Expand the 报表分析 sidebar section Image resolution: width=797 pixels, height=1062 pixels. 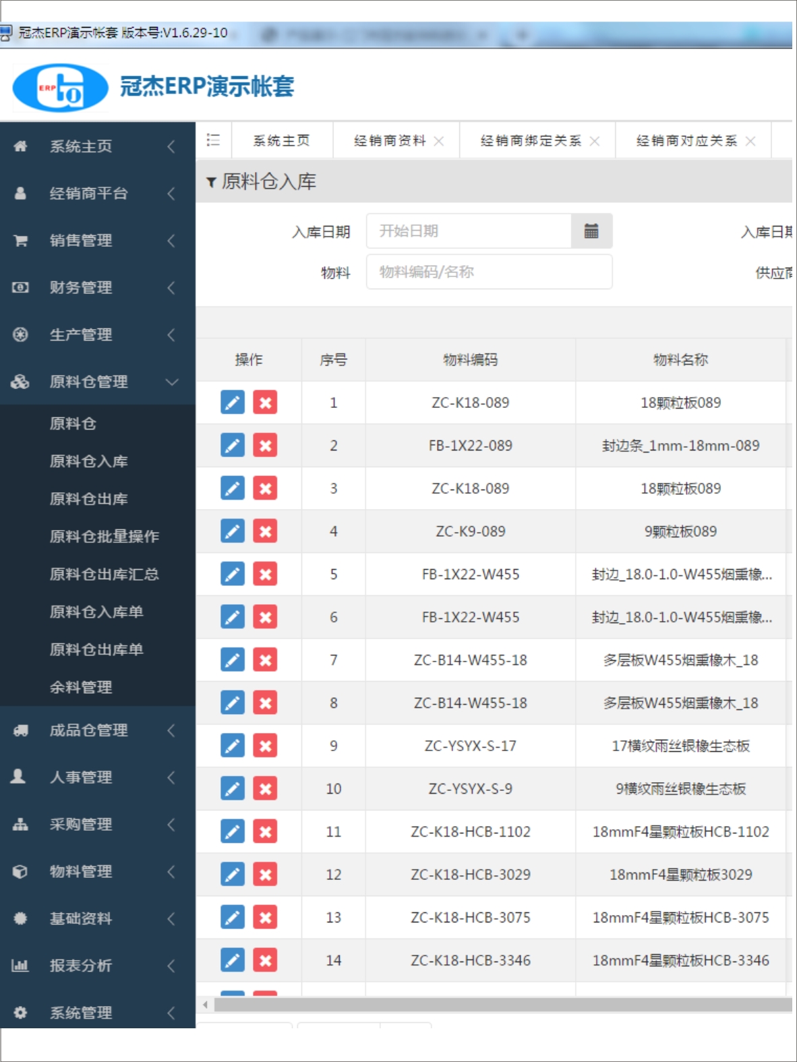coord(81,966)
